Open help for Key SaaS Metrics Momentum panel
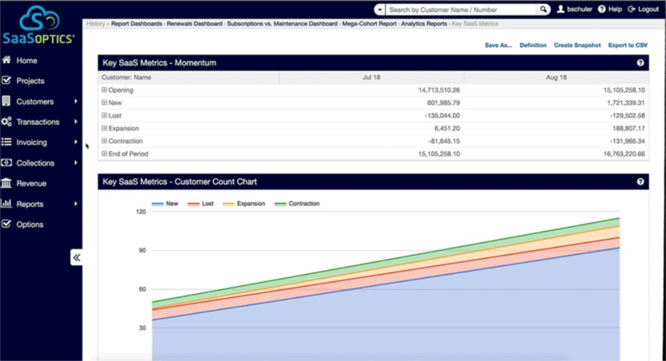The image size is (666, 361). pos(640,63)
